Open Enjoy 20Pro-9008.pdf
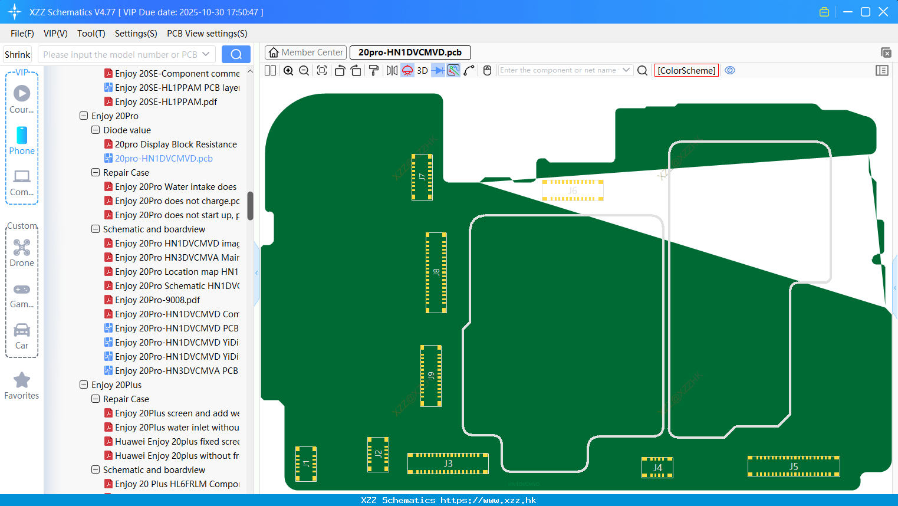Screen dimensions: 898x506 (x=152, y=300)
